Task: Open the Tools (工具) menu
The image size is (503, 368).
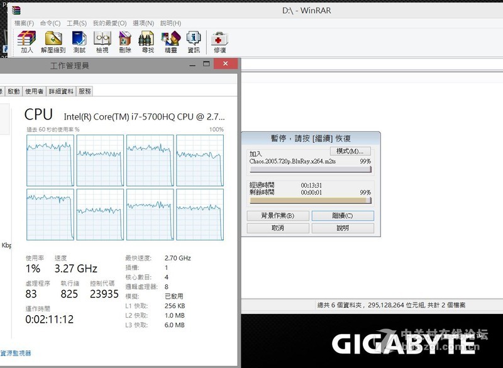Action: 77,23
